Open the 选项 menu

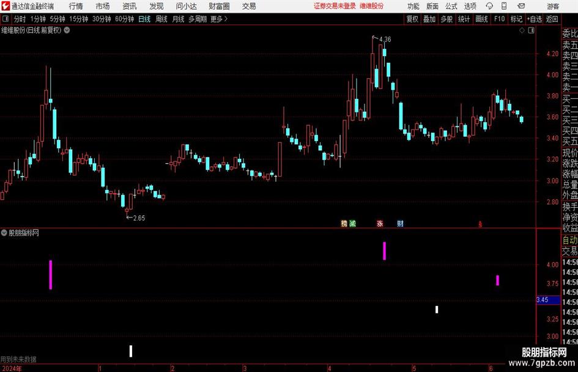coord(470,6)
